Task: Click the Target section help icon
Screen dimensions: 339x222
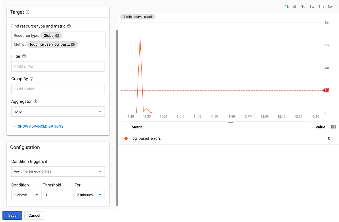Action: point(27,12)
